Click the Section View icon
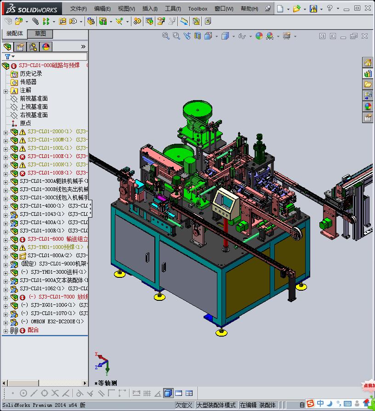Image resolution: width=375 pixels, height=411 pixels. tap(198, 36)
